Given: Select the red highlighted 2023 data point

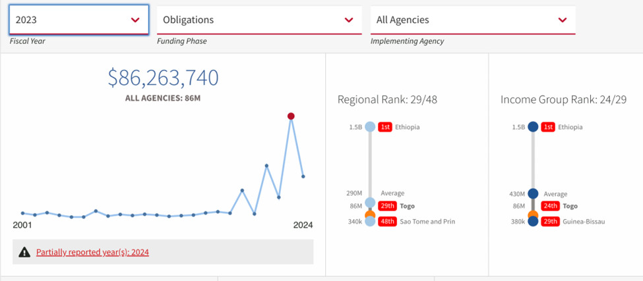Looking at the screenshot, I should pyautogui.click(x=291, y=116).
